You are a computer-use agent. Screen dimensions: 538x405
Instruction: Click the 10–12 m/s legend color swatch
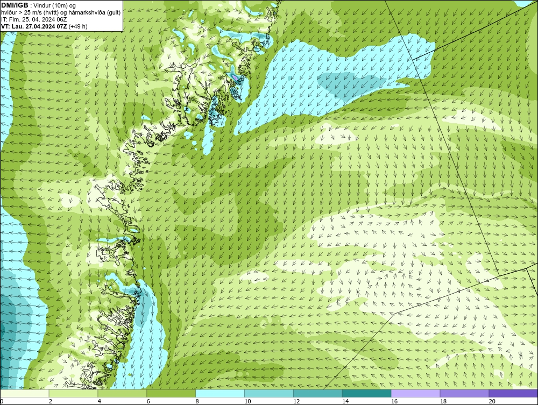pos(269,393)
